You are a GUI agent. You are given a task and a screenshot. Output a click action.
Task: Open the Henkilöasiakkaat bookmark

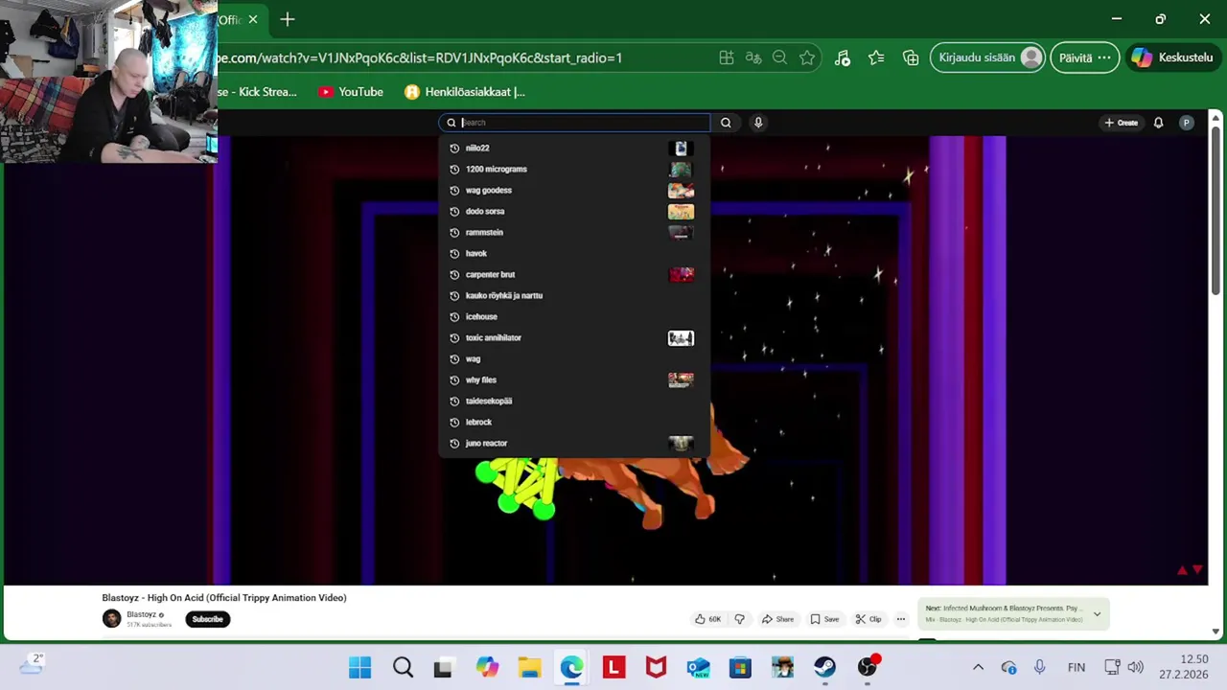tap(465, 92)
